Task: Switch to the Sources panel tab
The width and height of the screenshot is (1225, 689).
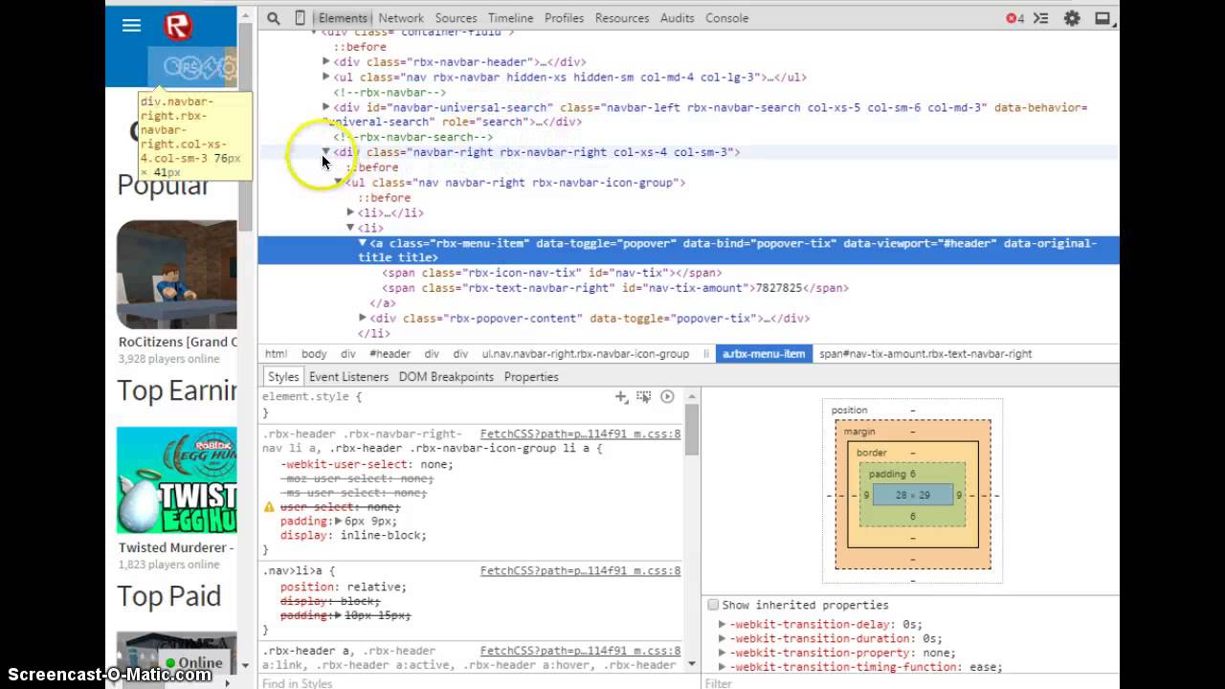Action: (x=456, y=18)
